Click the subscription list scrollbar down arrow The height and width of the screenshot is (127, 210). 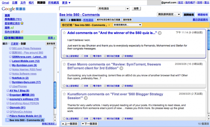point(55,120)
